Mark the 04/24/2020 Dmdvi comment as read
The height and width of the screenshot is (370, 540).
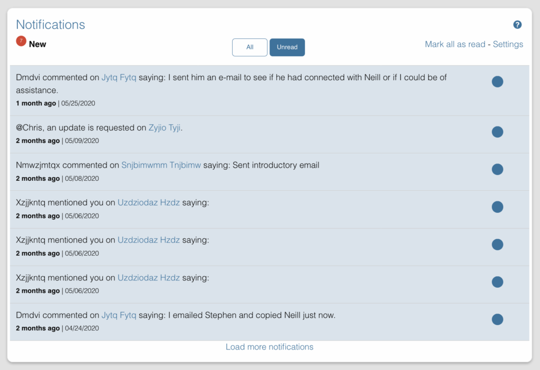pos(497,319)
